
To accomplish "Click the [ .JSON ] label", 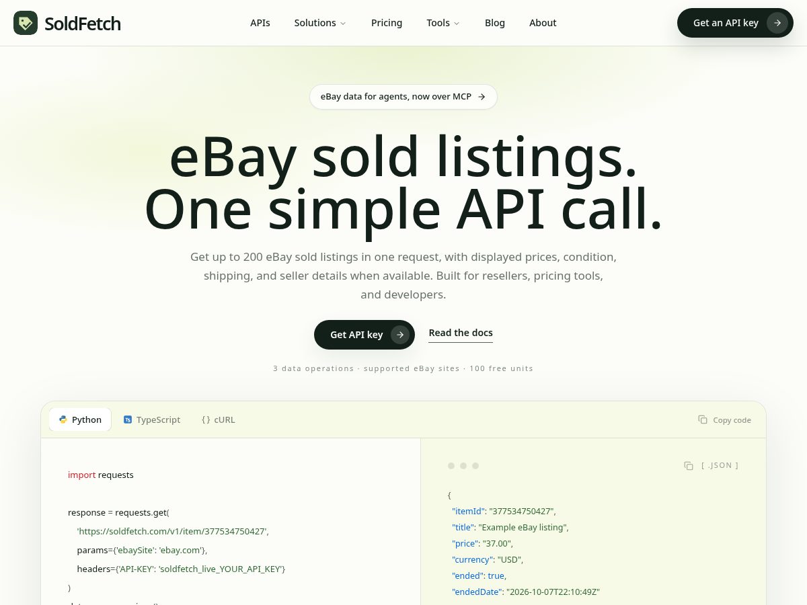I will point(720,465).
